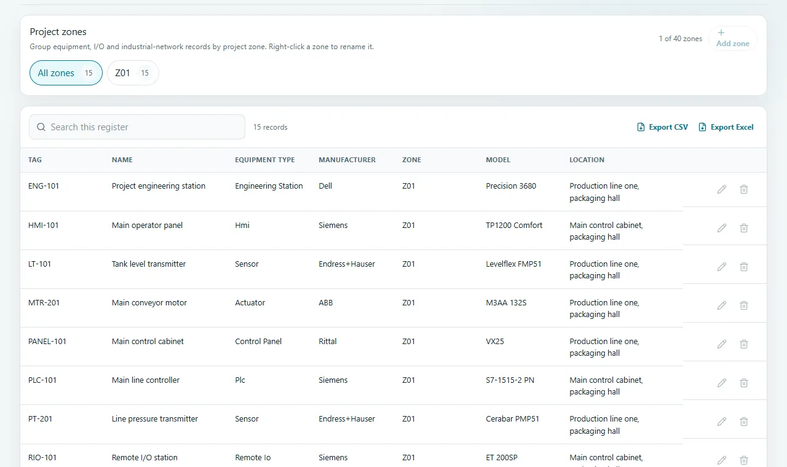Select the "Control Panel" equipment type cell
The image size is (787, 467).
point(258,341)
